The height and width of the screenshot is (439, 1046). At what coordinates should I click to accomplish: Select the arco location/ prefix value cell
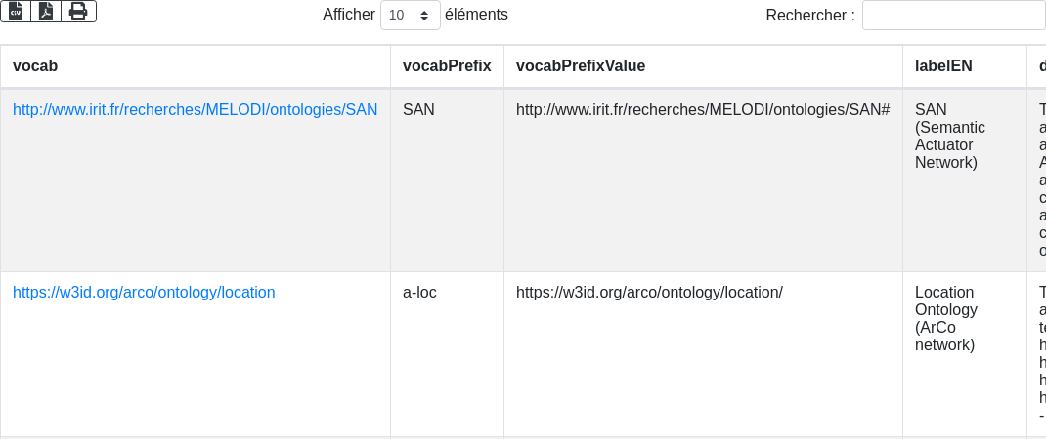tap(649, 292)
